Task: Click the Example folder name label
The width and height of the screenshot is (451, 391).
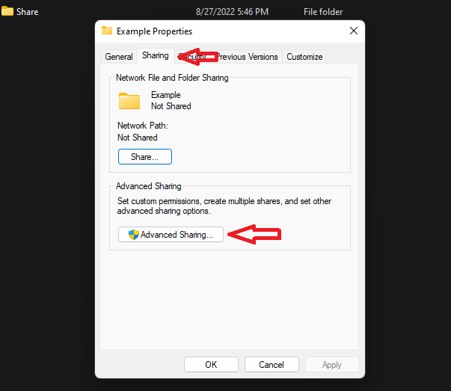Action: point(166,95)
